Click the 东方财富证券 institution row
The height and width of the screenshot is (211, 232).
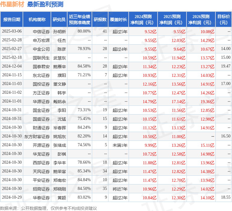coord(37,137)
